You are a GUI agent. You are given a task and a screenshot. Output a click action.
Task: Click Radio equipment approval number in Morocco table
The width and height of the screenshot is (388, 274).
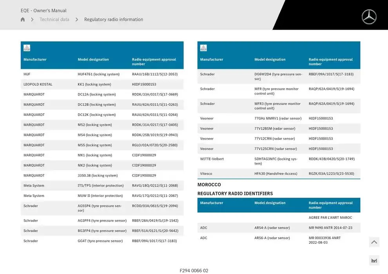330,205
